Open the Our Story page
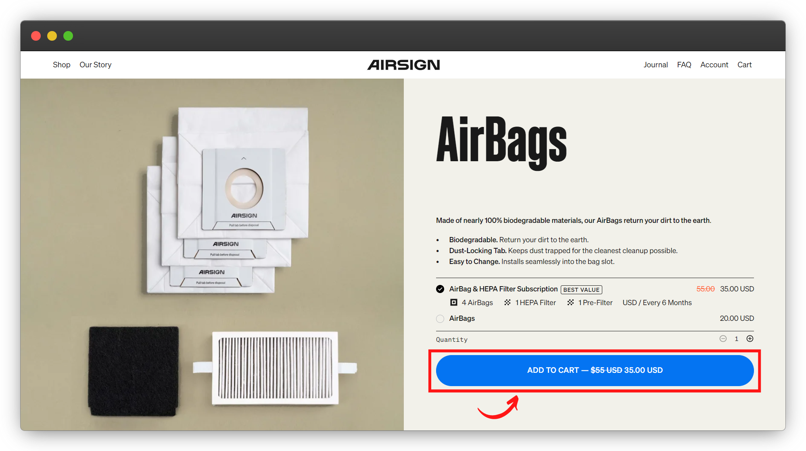Screen dimensions: 806x451 click(96, 65)
